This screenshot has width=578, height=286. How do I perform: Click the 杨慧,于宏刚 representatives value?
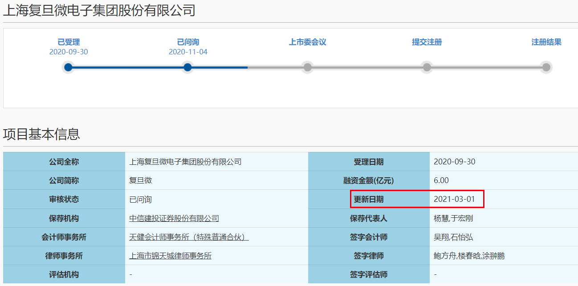(x=453, y=218)
